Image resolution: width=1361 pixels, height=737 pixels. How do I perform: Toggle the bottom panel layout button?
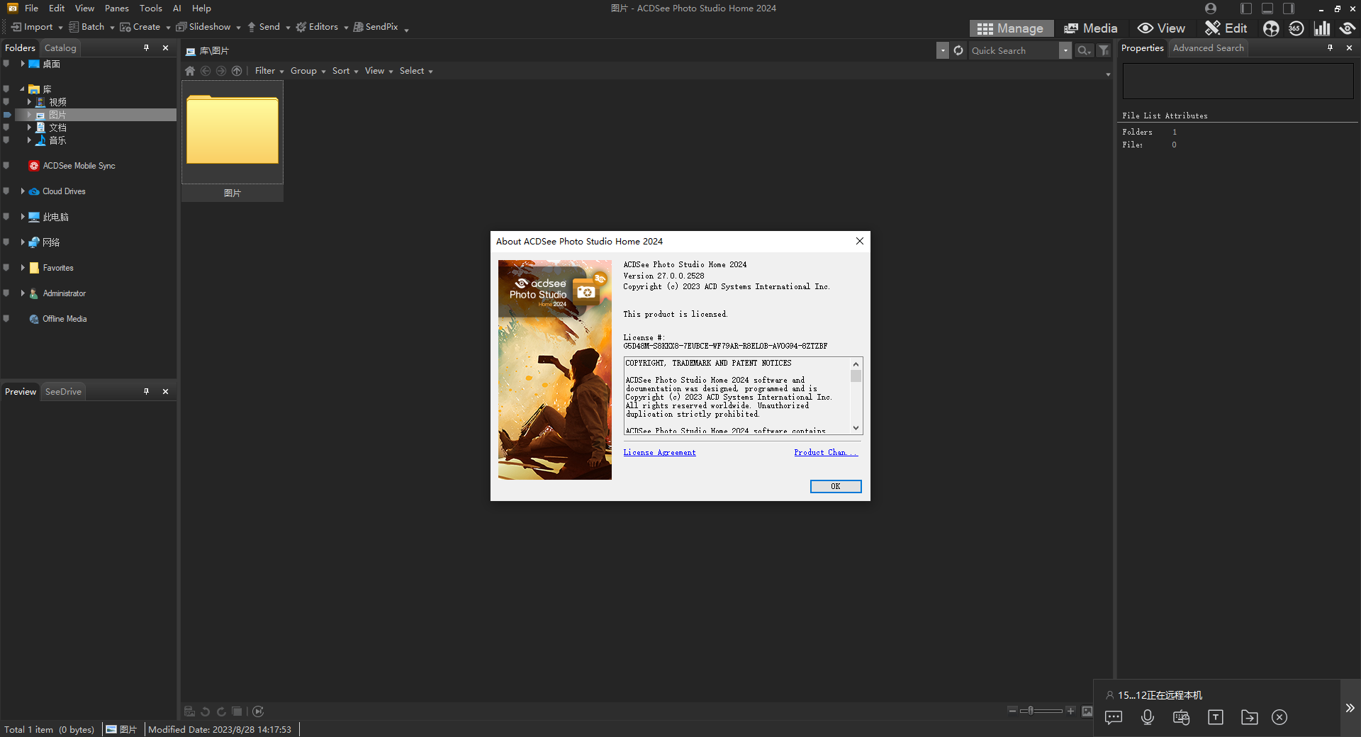(1267, 9)
